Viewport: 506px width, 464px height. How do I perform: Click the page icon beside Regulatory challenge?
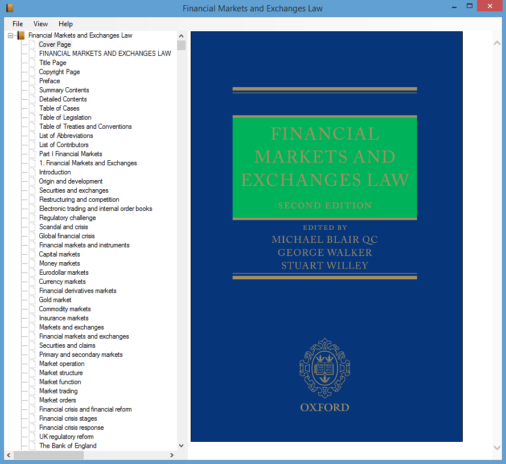tap(32, 218)
